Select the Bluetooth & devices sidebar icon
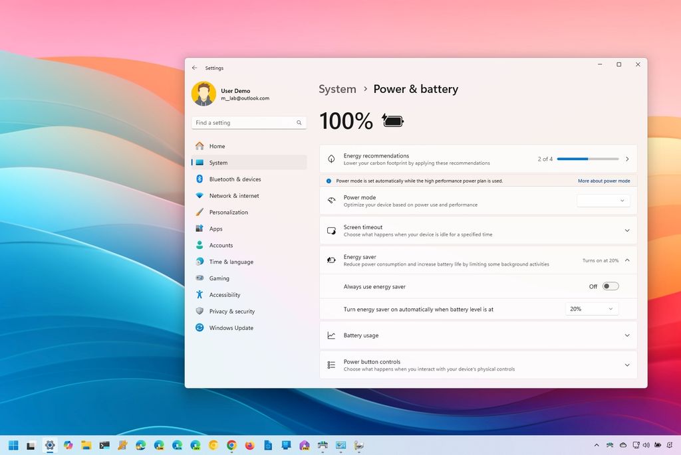The width and height of the screenshot is (681, 455). 200,179
